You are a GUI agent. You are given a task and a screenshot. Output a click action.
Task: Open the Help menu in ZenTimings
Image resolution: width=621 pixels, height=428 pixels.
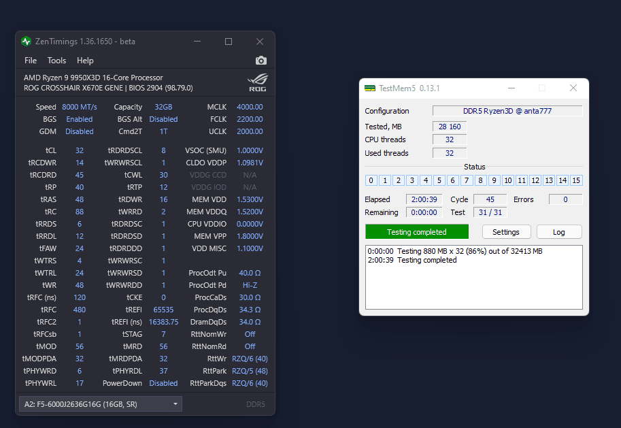point(85,61)
